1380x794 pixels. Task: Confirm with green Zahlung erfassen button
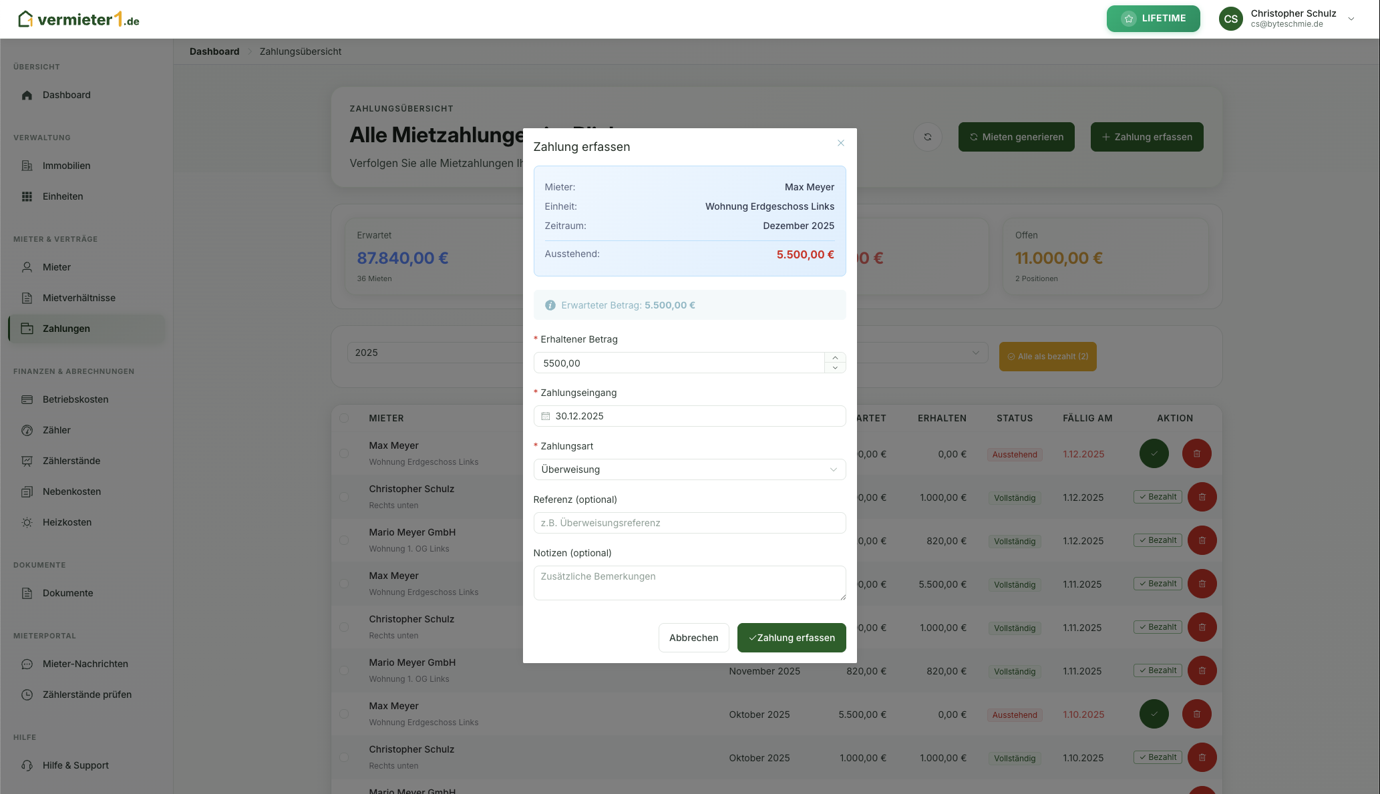(792, 638)
